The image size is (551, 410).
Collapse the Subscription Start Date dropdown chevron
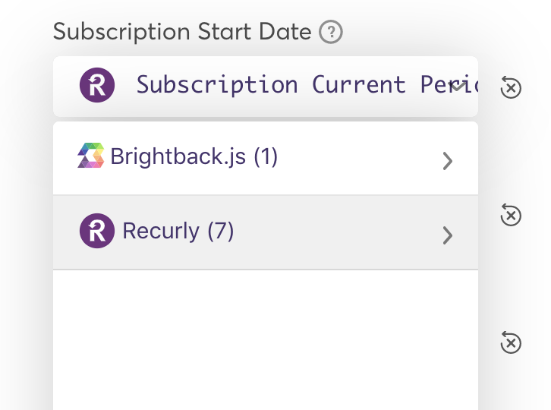[458, 85]
